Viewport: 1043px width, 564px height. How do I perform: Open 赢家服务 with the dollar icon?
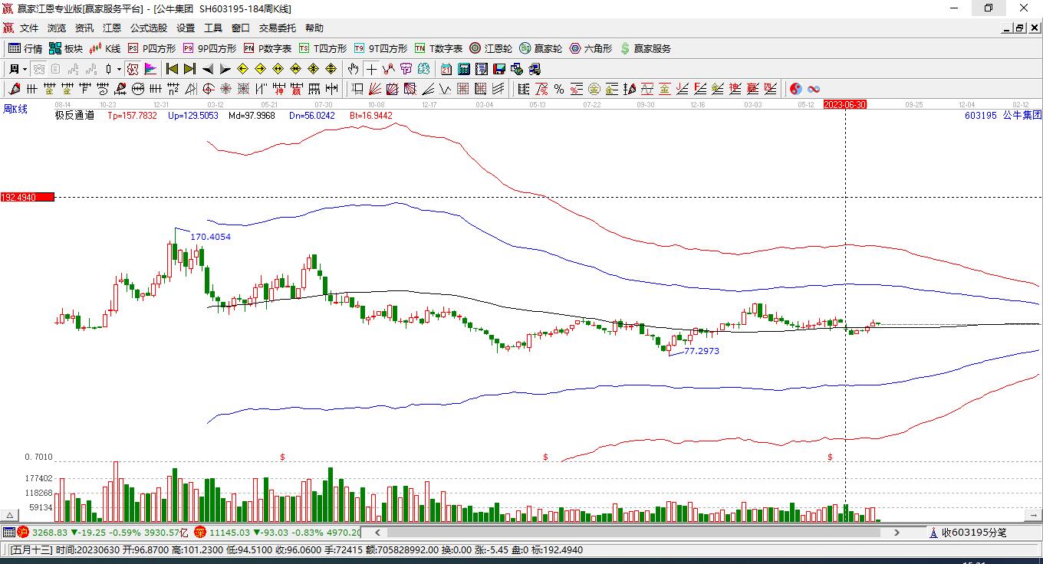(x=645, y=48)
